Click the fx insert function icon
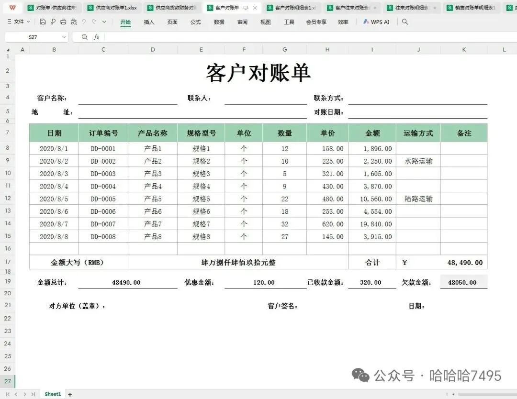 96,37
